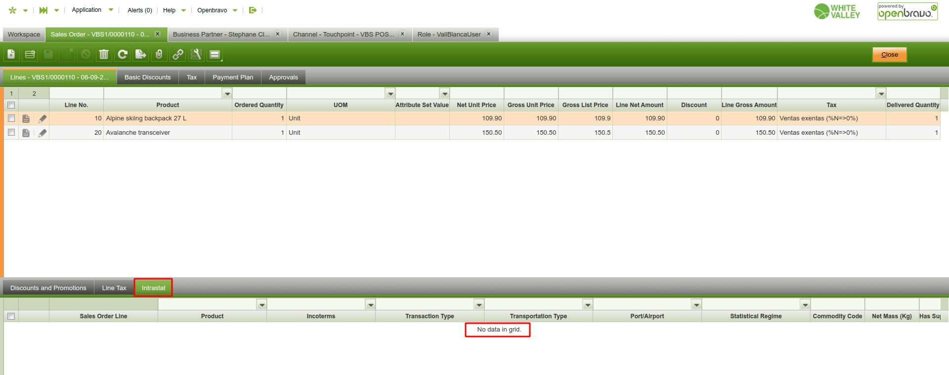
Task: Open form view icon for Alpine skiing backpack
Action: click(26, 118)
